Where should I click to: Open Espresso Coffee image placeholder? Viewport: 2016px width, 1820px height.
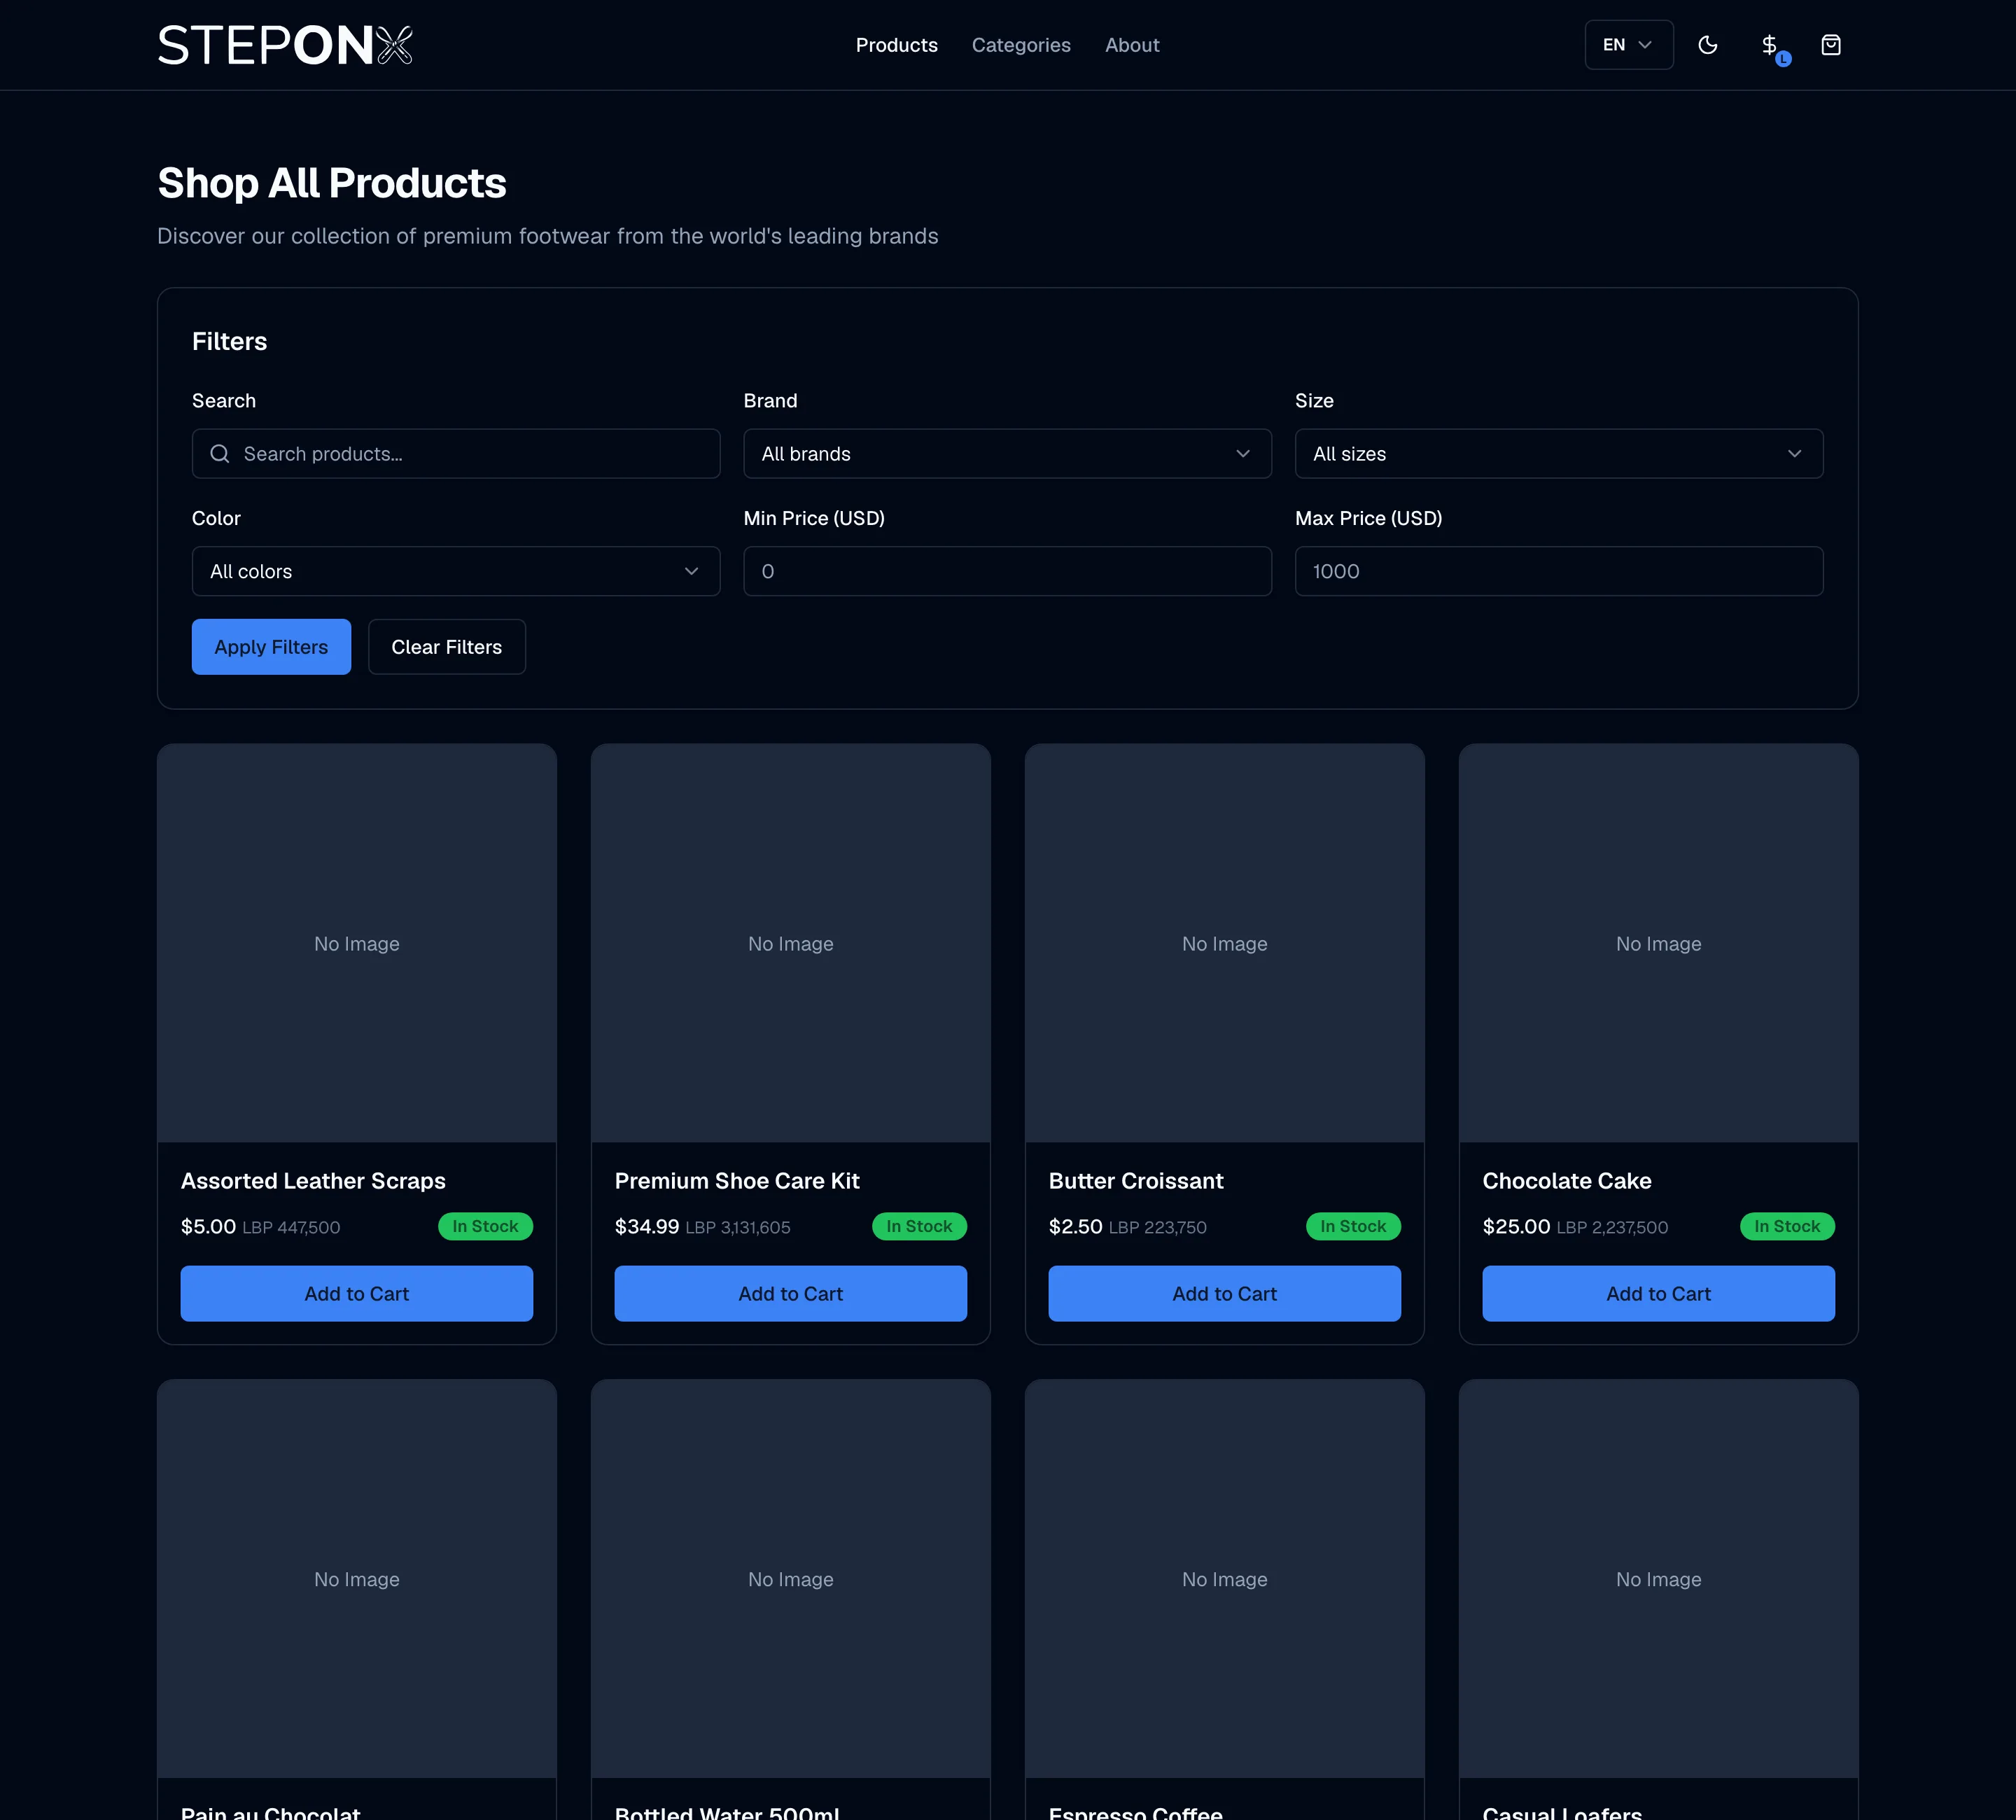pyautogui.click(x=1225, y=1579)
